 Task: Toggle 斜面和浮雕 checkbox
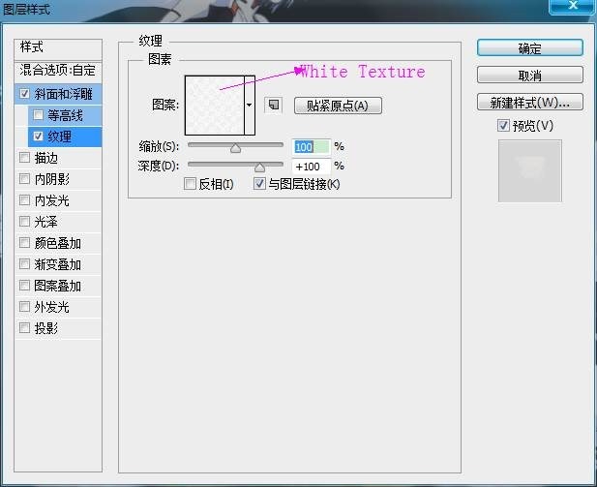click(x=25, y=94)
